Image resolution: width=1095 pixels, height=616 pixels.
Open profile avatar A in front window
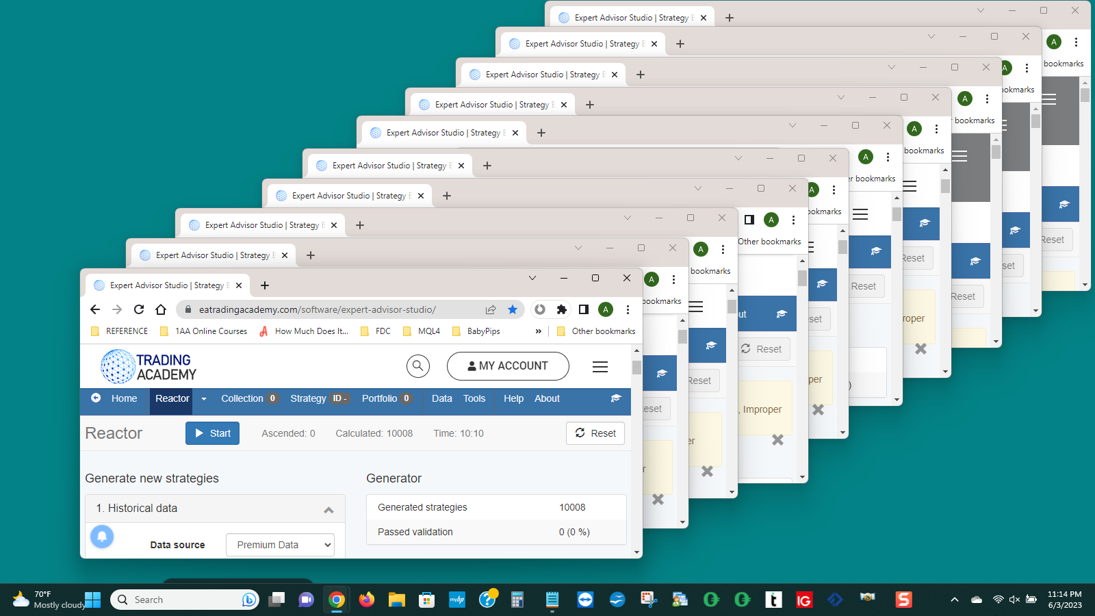pyautogui.click(x=606, y=309)
